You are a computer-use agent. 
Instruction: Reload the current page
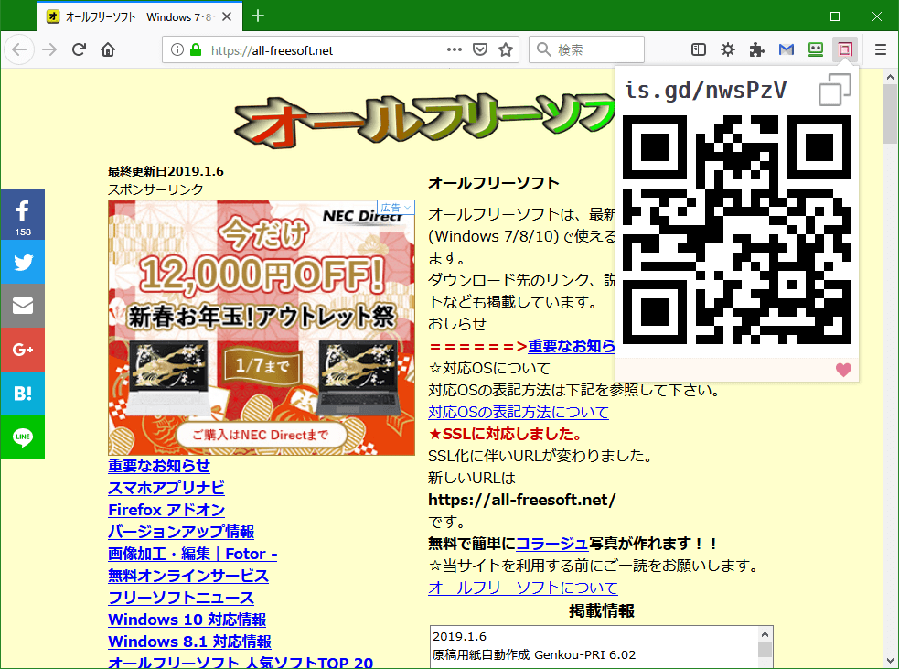pos(80,50)
